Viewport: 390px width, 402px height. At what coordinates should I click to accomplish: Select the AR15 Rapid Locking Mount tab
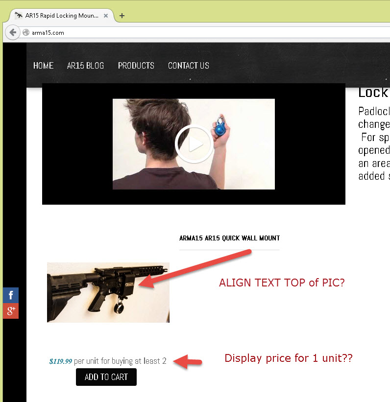pos(62,16)
